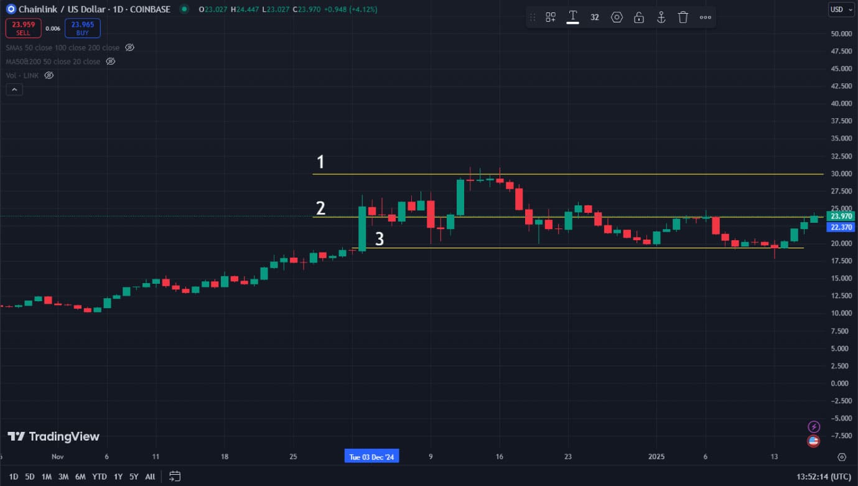The image size is (858, 486).
Task: Select the 3M time range
Action: pos(63,477)
